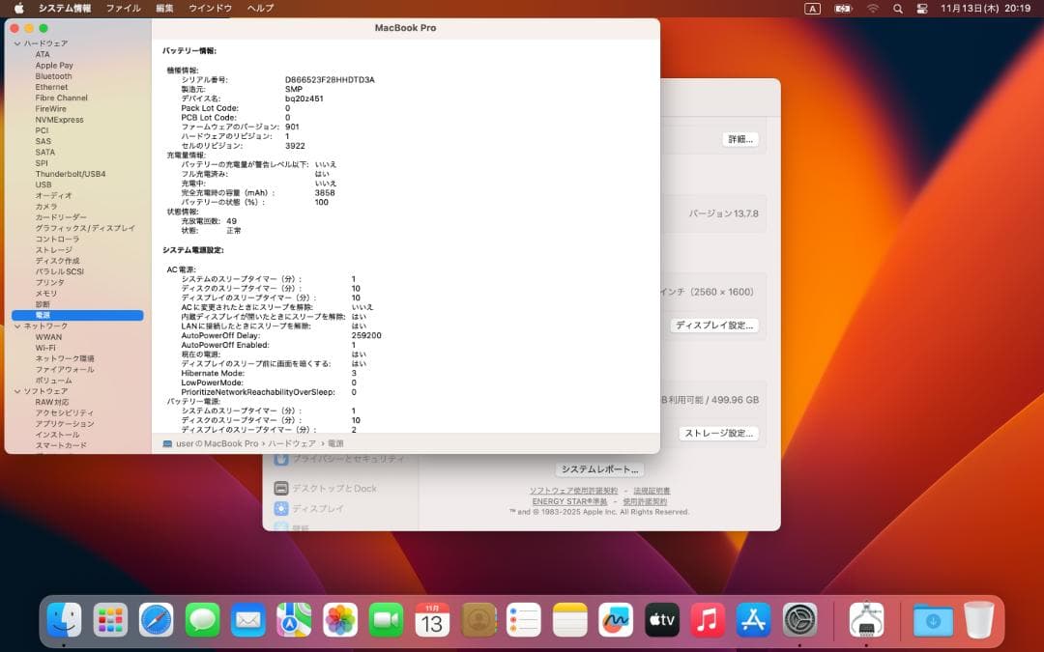Viewport: 1044px width, 652px height.
Task: Open Safari from the Dock
Action: point(155,619)
